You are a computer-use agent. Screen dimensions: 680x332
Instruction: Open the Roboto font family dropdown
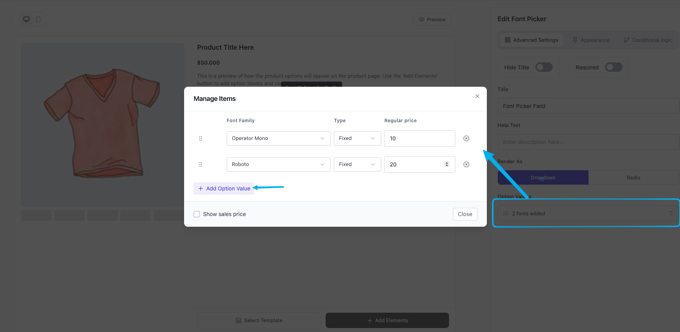click(279, 164)
